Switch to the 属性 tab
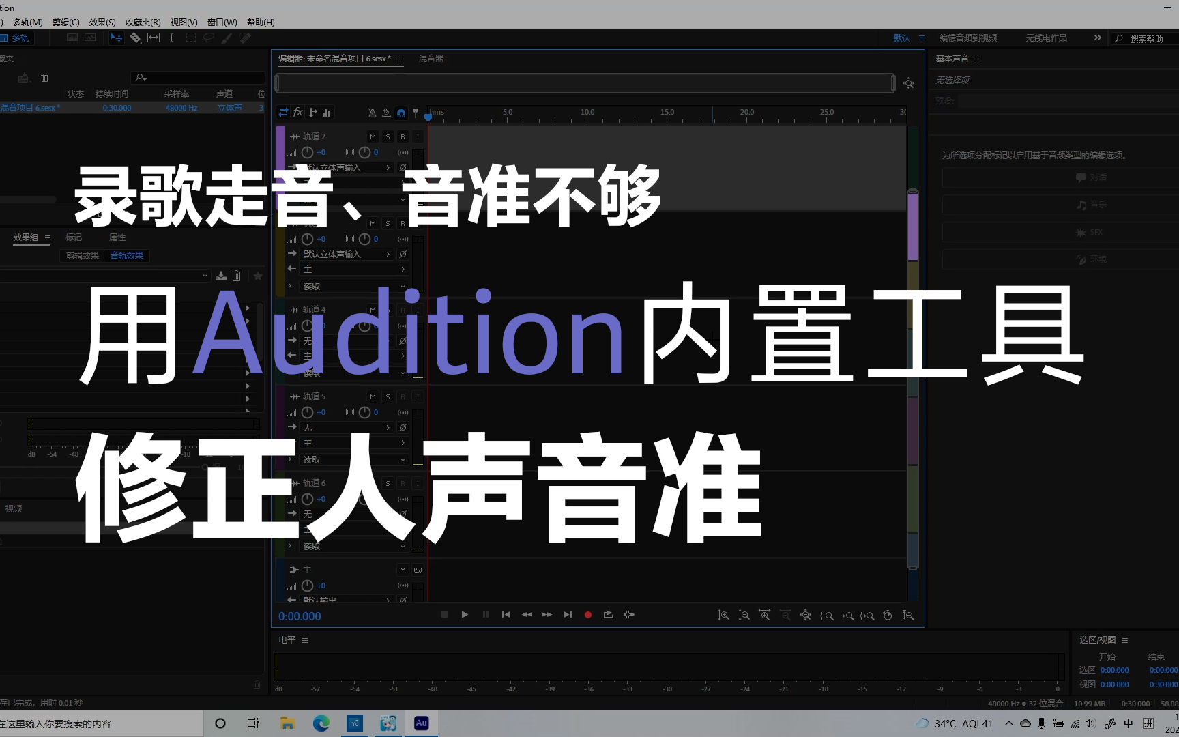1179x737 pixels. 117,237
